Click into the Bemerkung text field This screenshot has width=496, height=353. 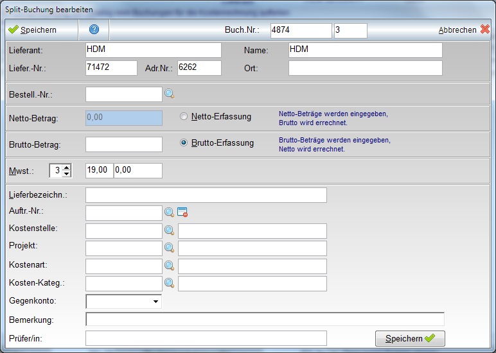[265, 320]
